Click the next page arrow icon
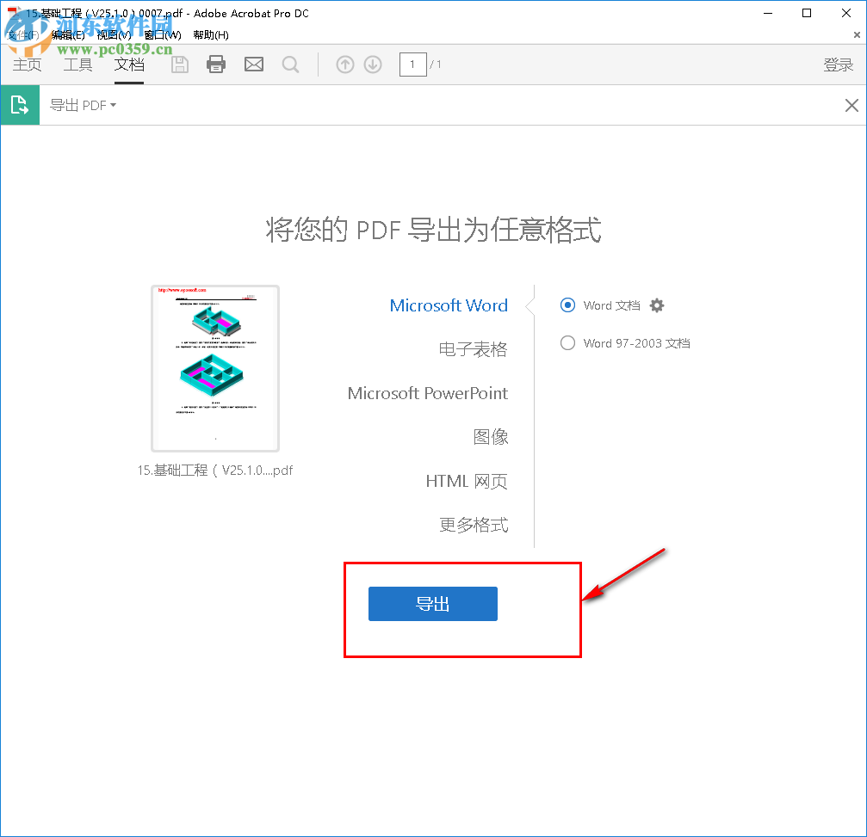The height and width of the screenshot is (837, 867). pos(372,64)
